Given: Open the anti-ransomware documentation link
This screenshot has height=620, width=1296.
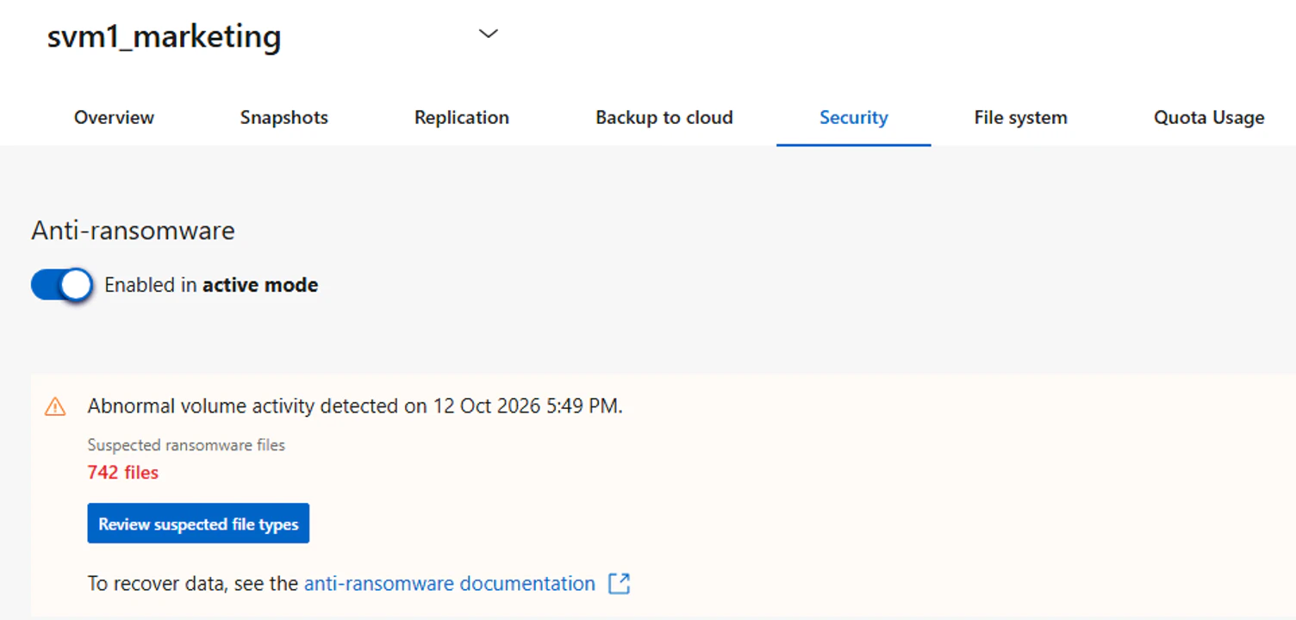Looking at the screenshot, I should click(450, 584).
